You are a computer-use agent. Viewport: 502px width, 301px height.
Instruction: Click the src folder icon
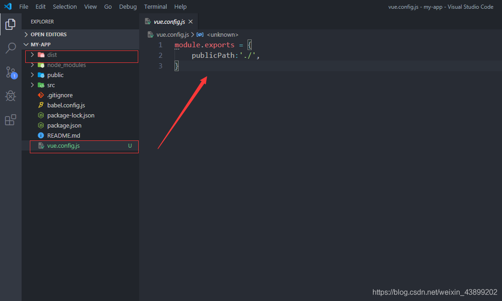41,85
